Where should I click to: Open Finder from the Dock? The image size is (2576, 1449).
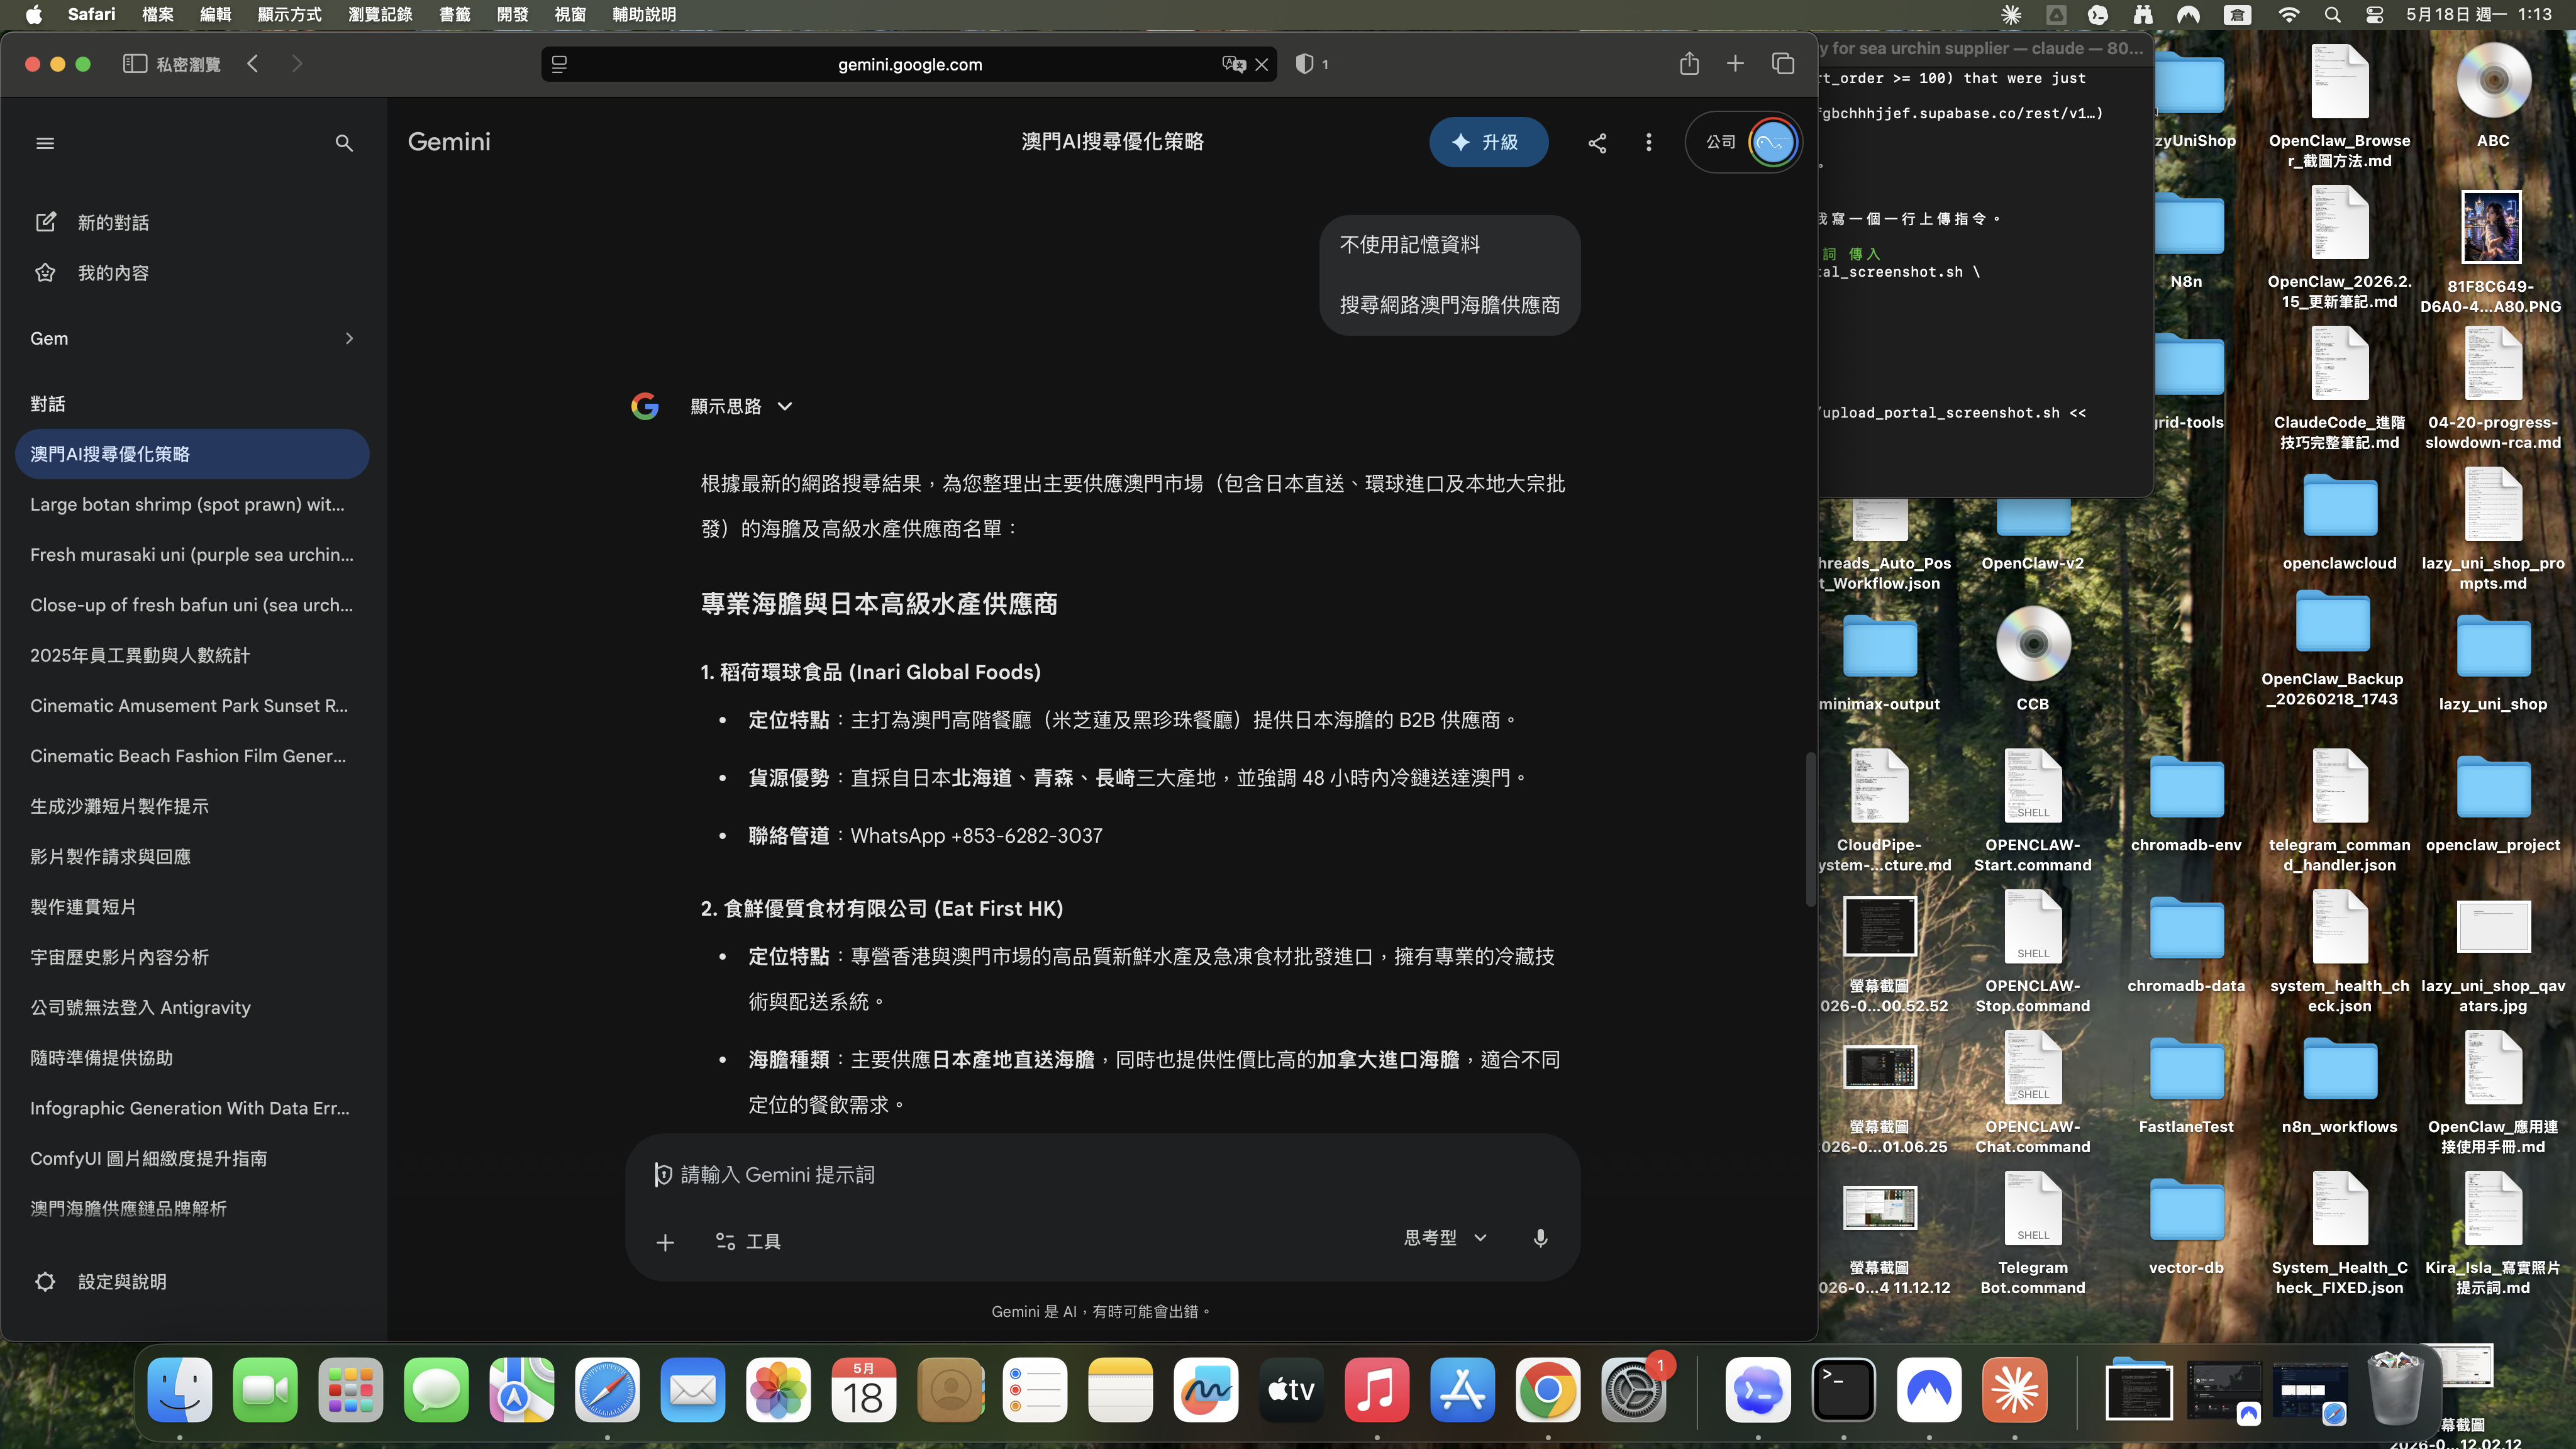click(179, 1390)
